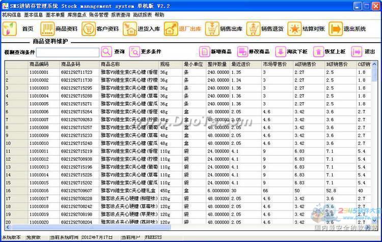Open 销售退货 toolbar icon
The height and width of the screenshot is (242, 382).
(253, 28)
